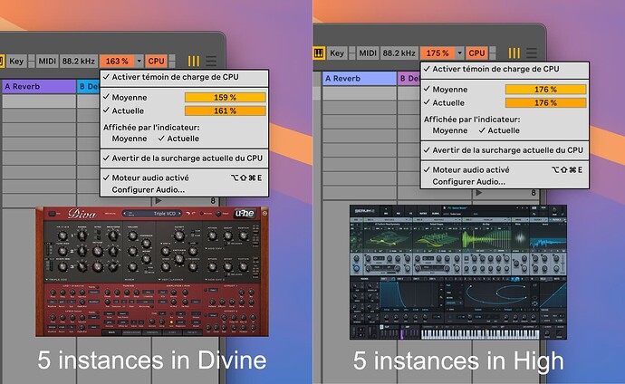Choose Configurer Audio... in the 159 % menu

149,190
